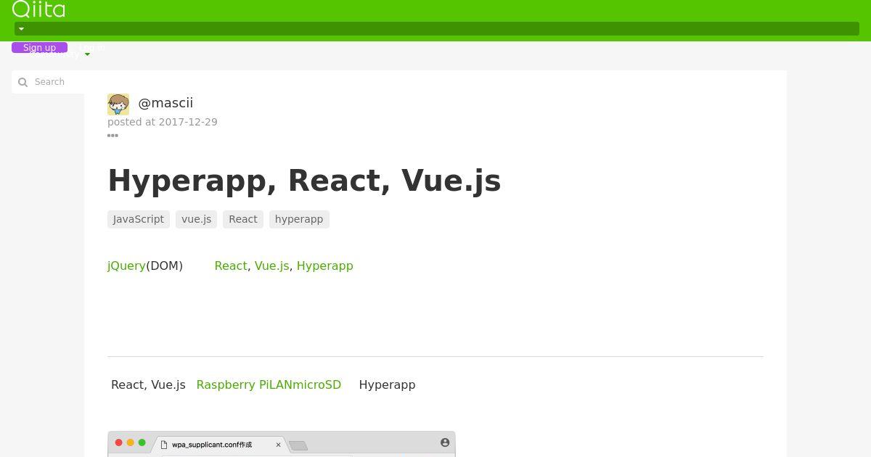Select the React tag chip
This screenshot has height=457, width=871.
243,219
